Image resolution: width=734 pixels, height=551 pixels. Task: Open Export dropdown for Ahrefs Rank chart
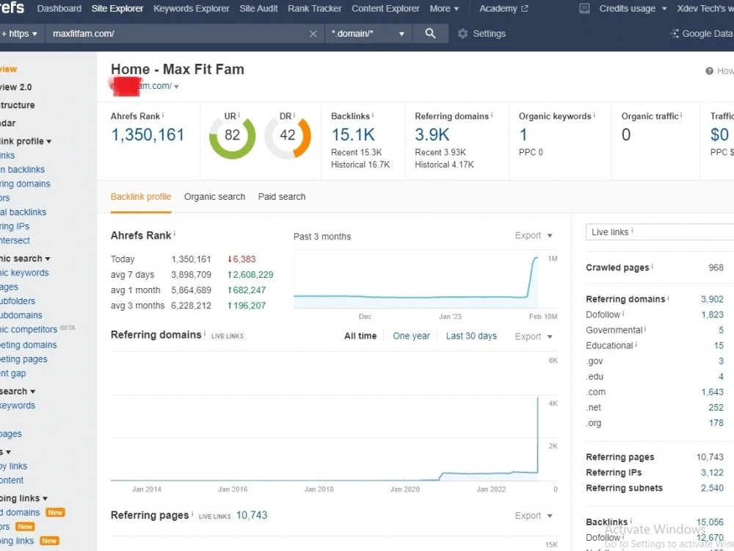coord(534,236)
